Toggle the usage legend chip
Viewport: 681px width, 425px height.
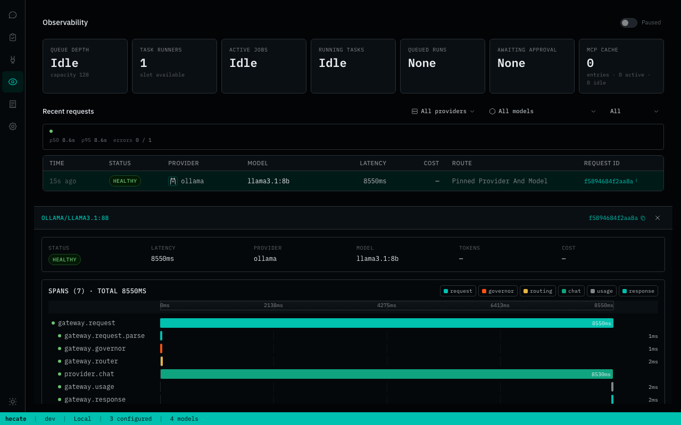602,291
